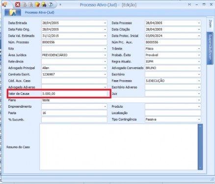Viewport: 215px width, 184px height.
Task: Open help with the question mark icon
Action: (x=51, y=4)
